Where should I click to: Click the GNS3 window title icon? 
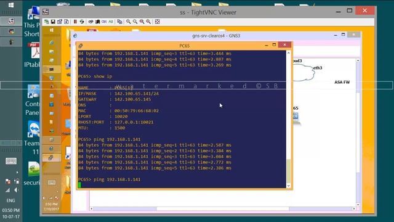(x=75, y=36)
